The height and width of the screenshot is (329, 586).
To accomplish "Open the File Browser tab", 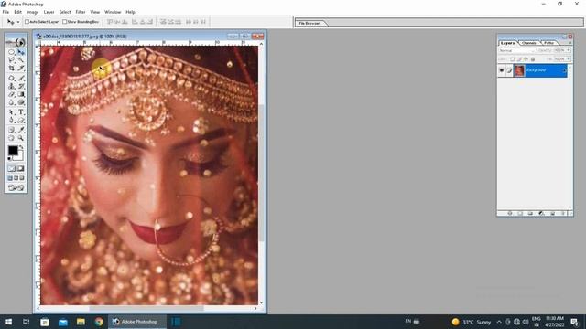I will [x=309, y=23].
